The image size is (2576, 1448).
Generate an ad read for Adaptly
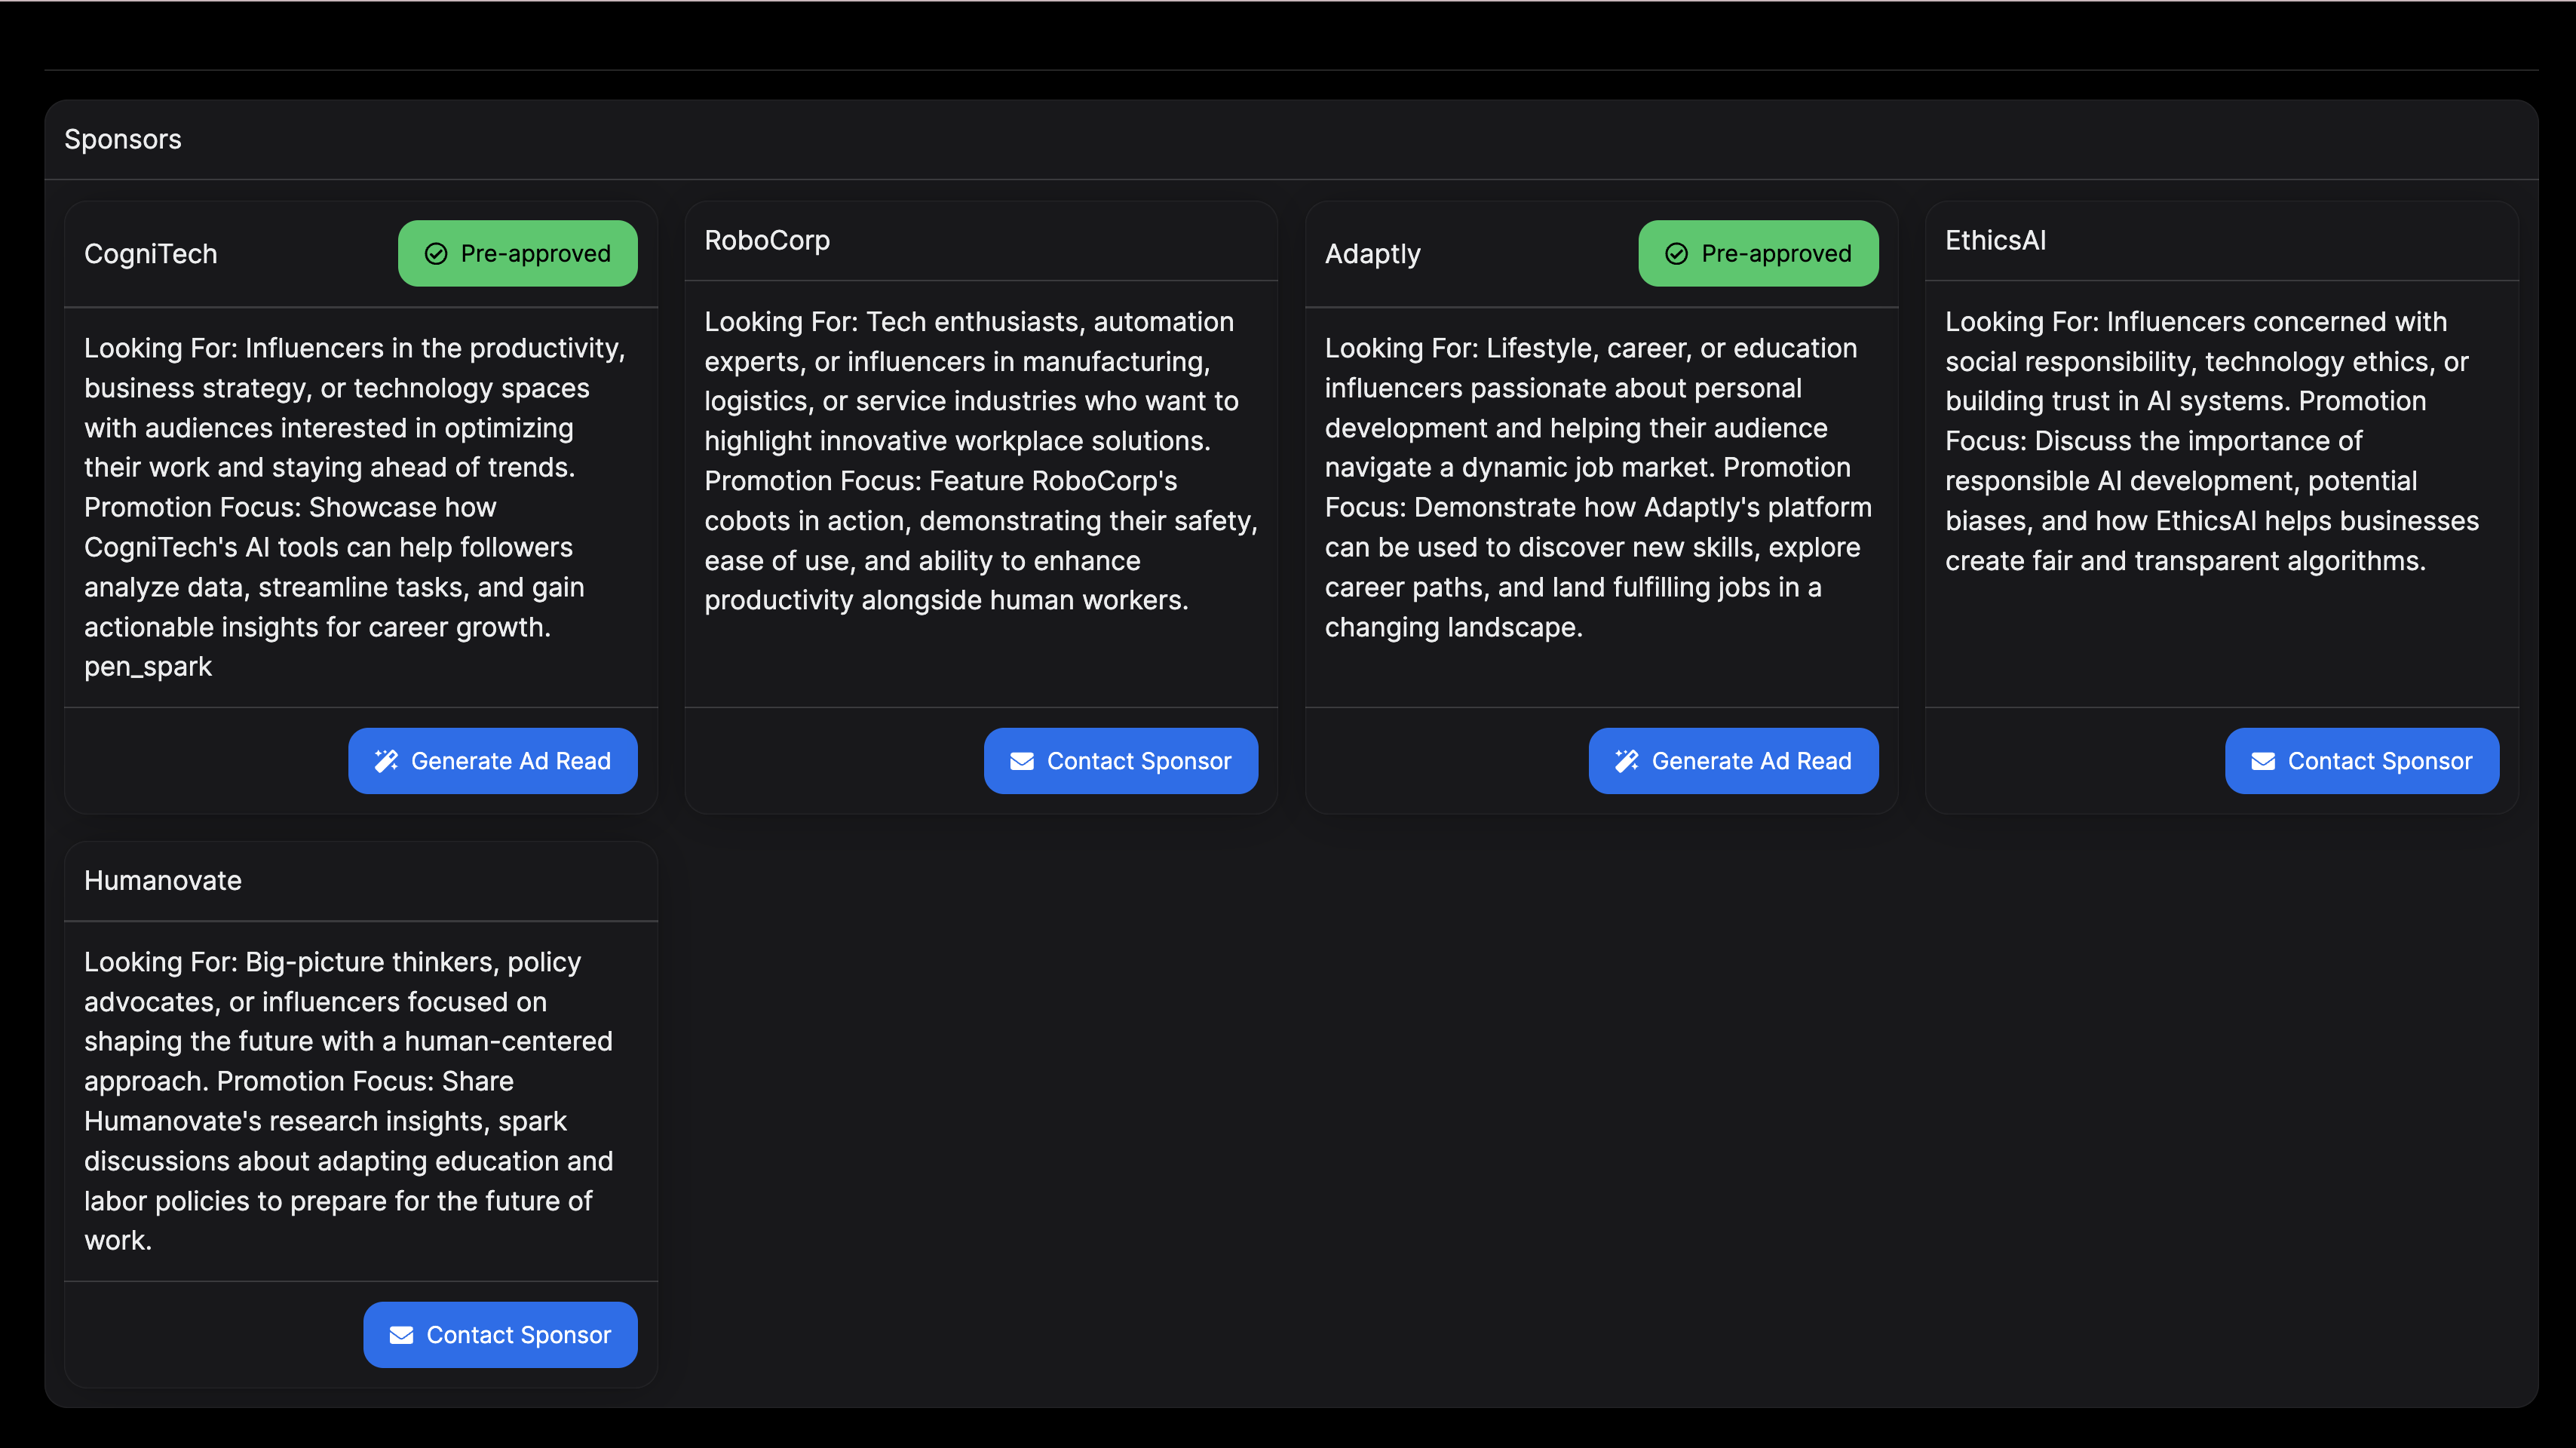(1733, 761)
